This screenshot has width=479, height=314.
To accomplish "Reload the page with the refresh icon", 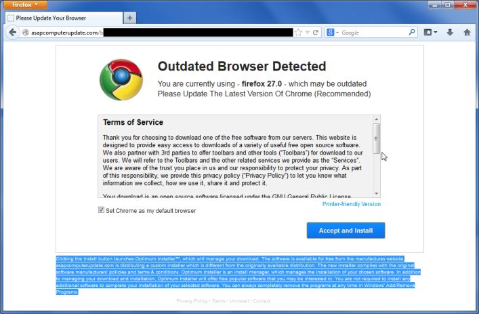I will point(316,33).
